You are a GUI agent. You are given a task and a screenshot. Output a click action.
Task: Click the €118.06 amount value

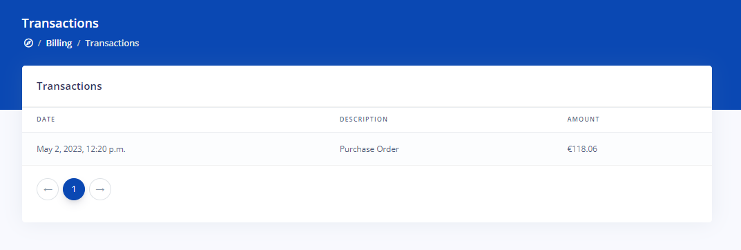[x=582, y=149]
